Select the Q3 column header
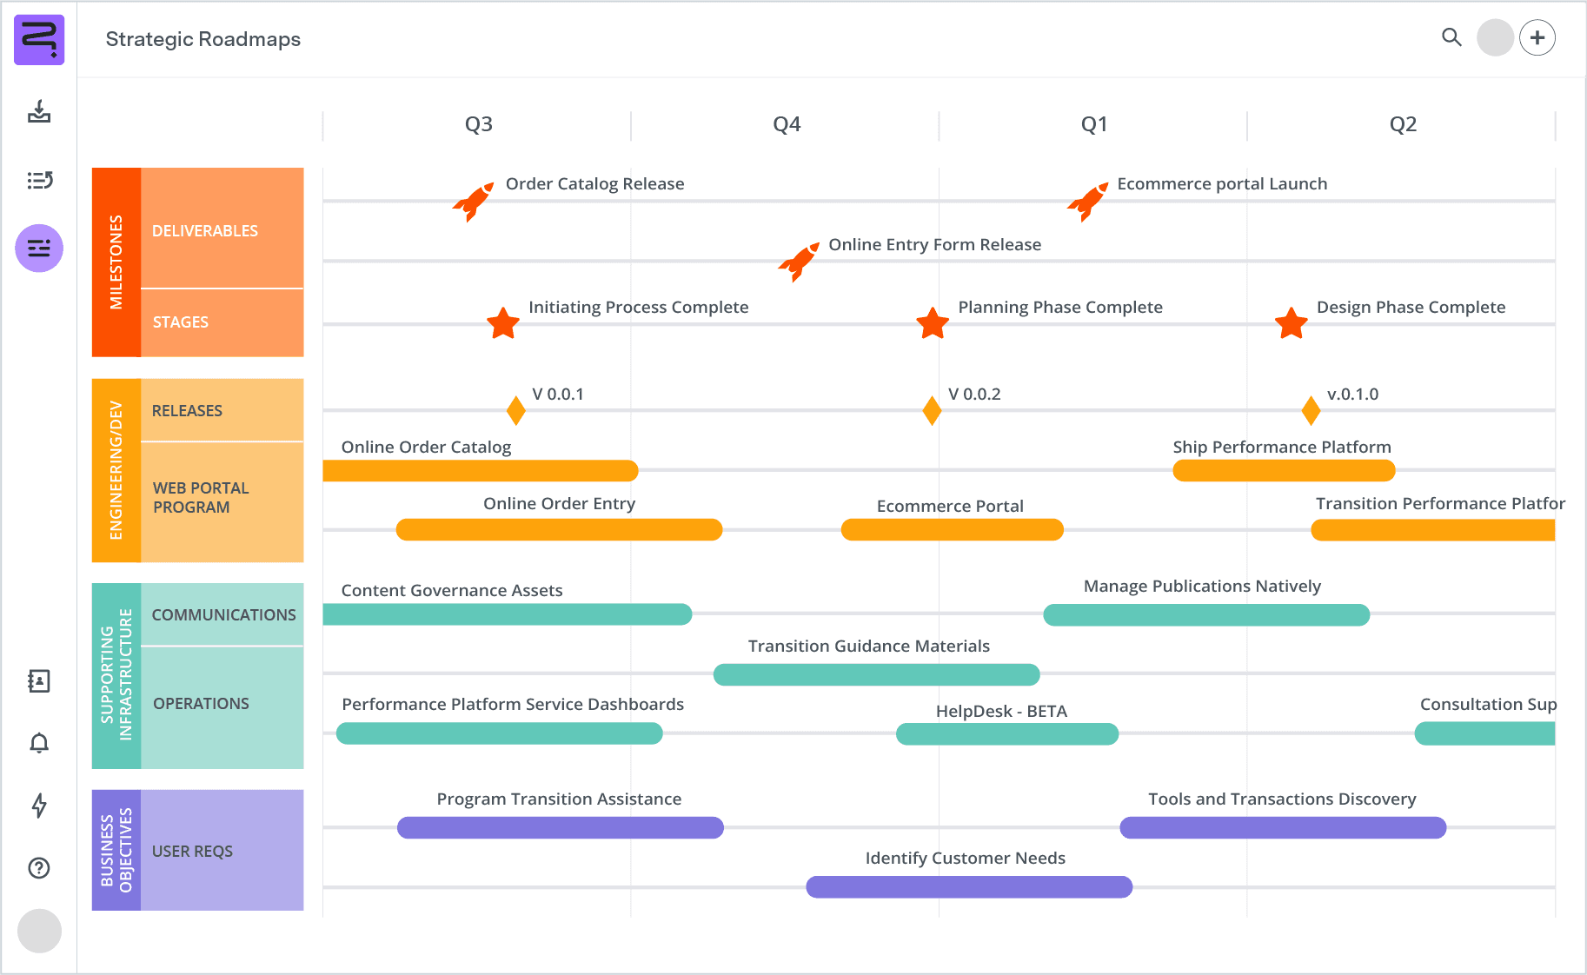The width and height of the screenshot is (1587, 975). (476, 124)
